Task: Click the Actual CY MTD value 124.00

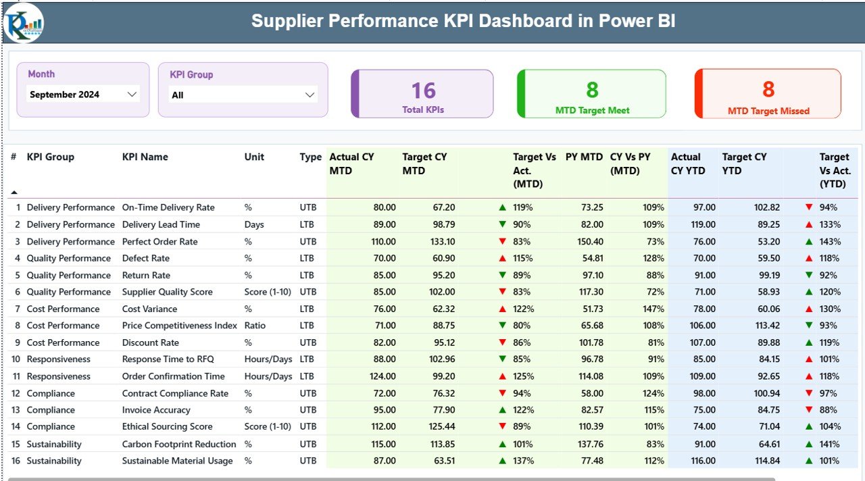Action: (383, 376)
